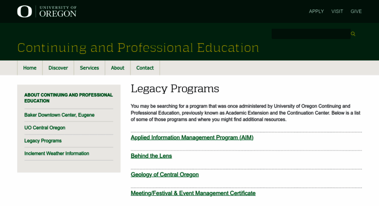Viewport: 379px width, 206px height.
Task: Go to the Home menu item
Action: pyautogui.click(x=30, y=68)
